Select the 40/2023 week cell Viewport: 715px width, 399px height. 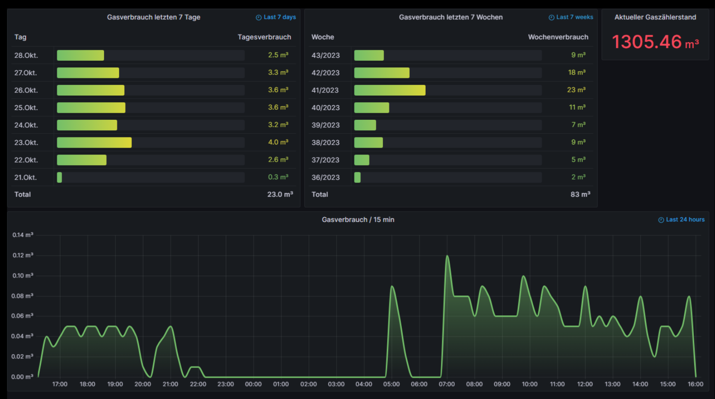click(326, 108)
